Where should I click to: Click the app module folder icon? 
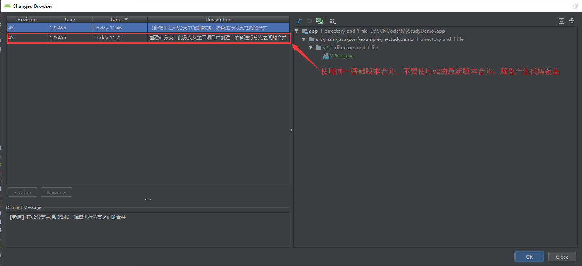pos(305,31)
